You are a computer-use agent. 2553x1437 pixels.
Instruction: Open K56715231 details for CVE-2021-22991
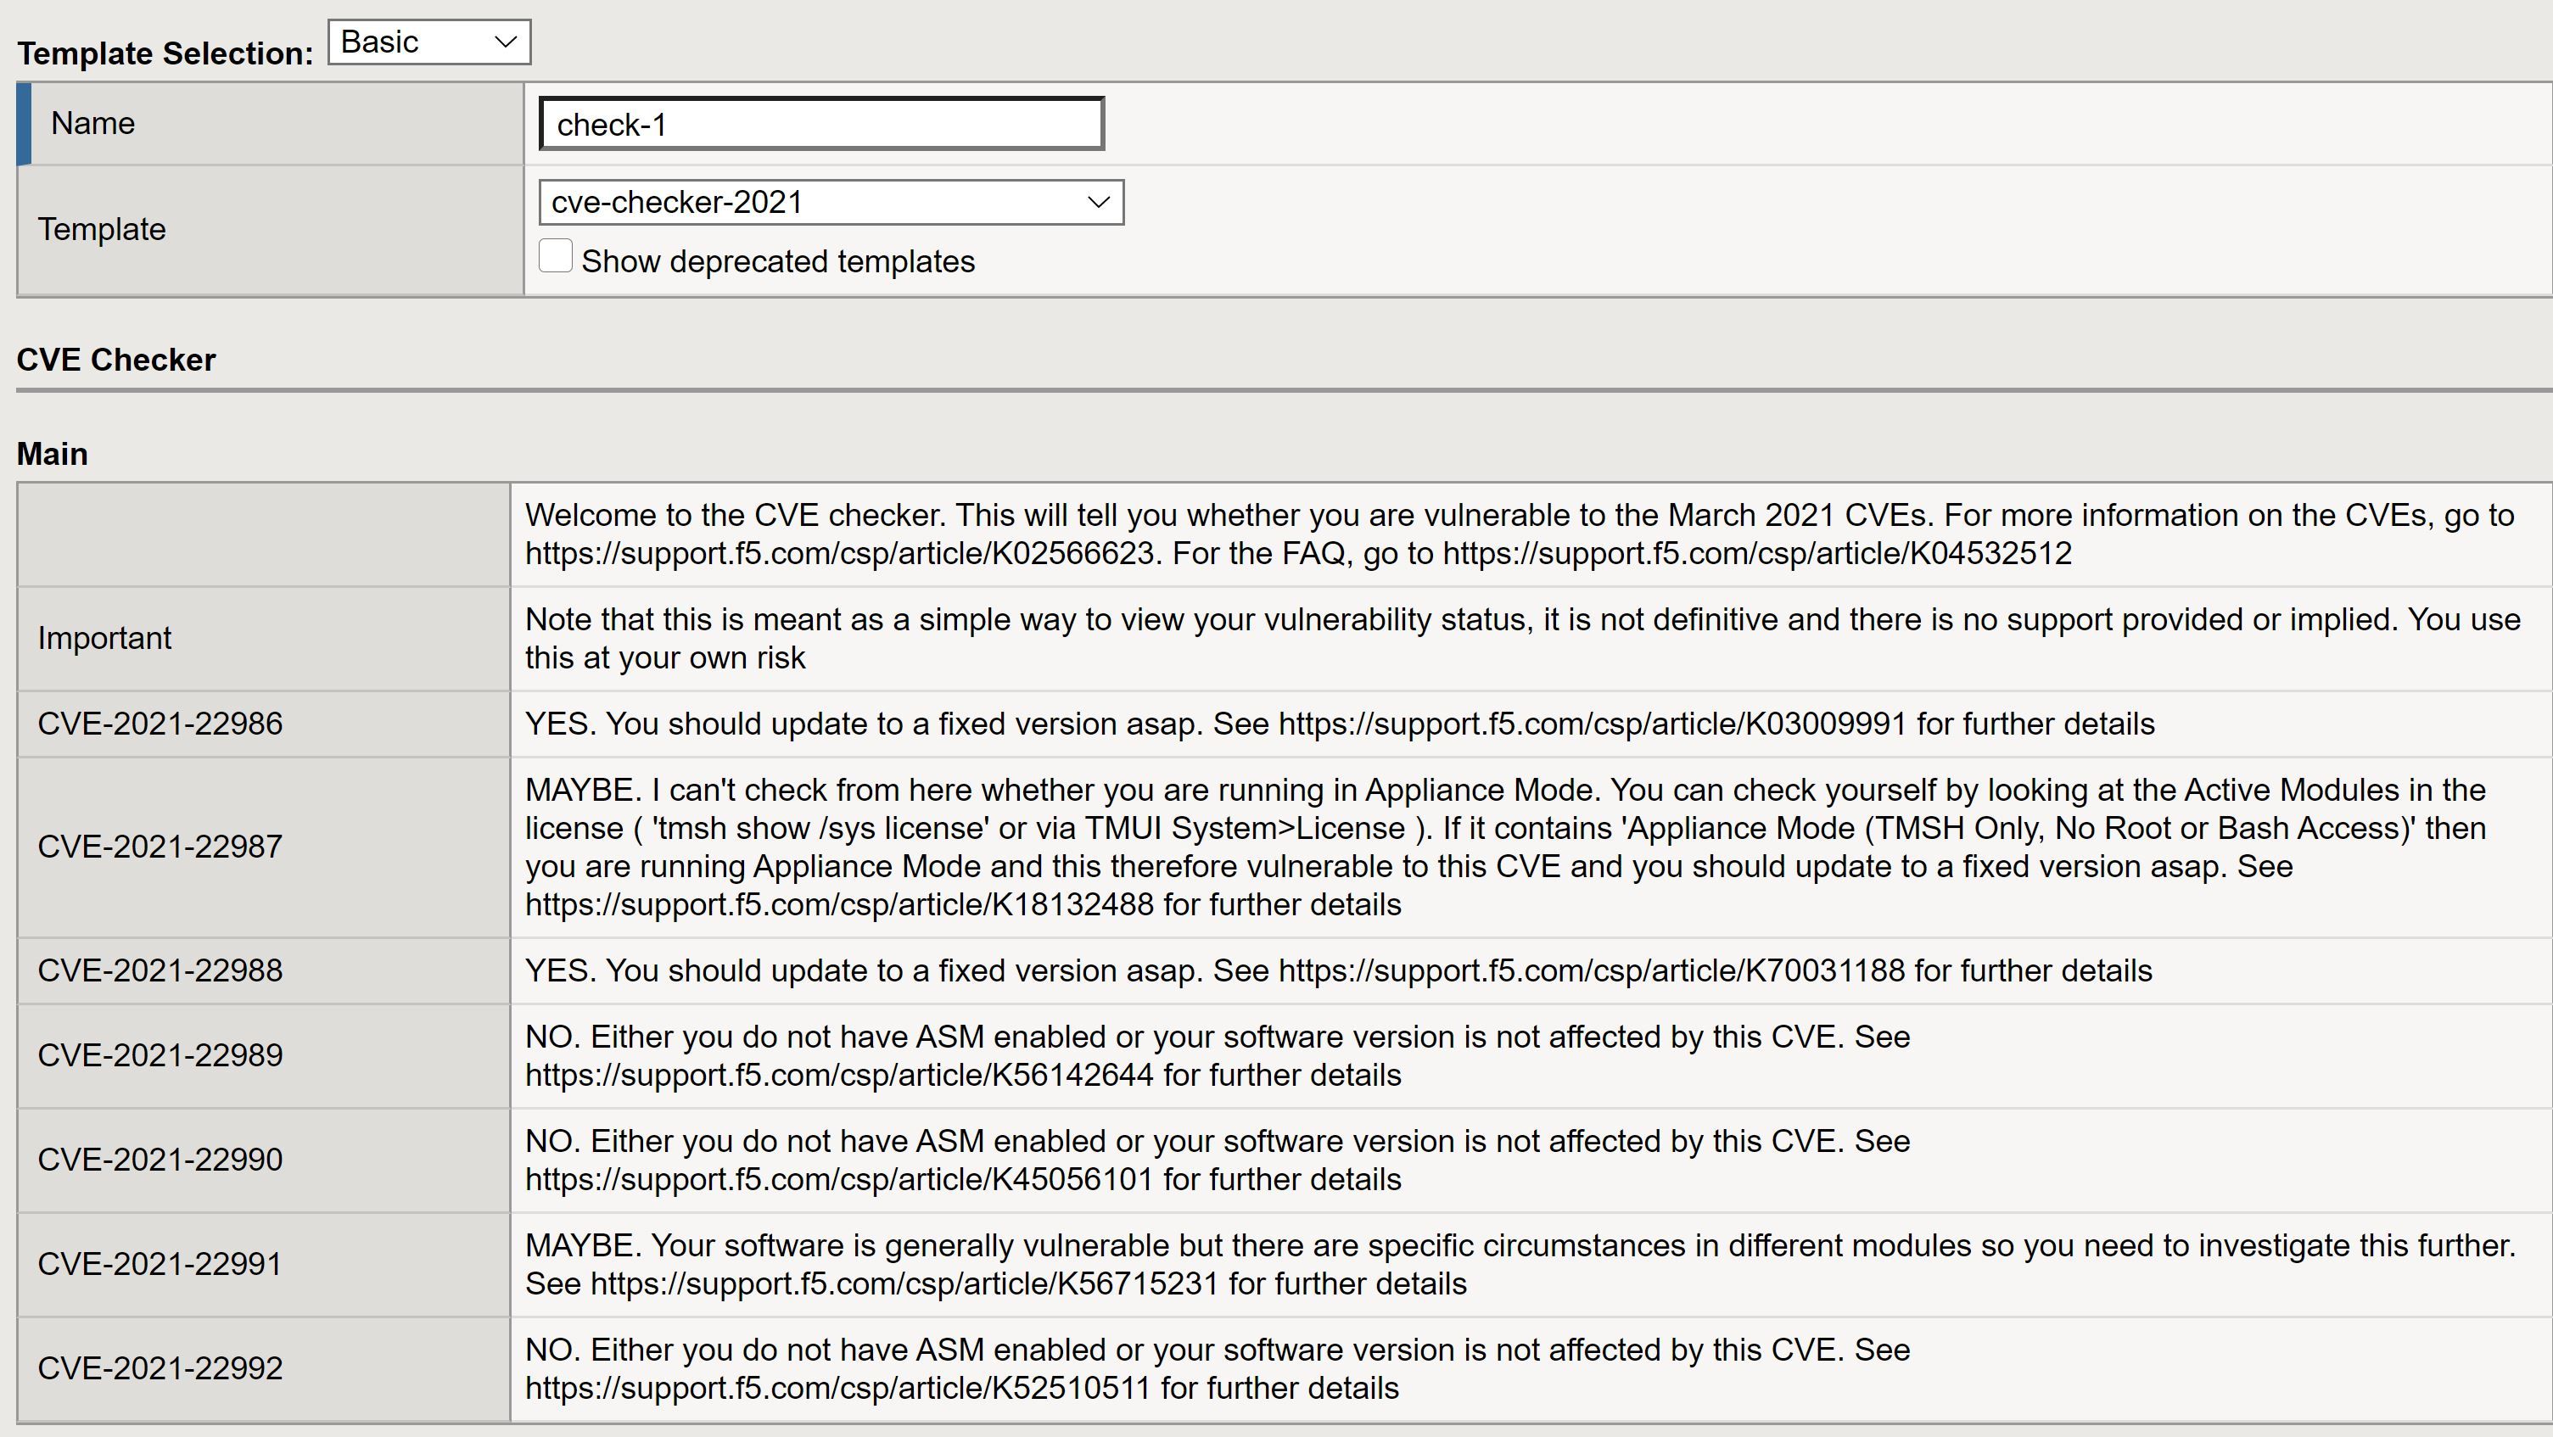[904, 1283]
